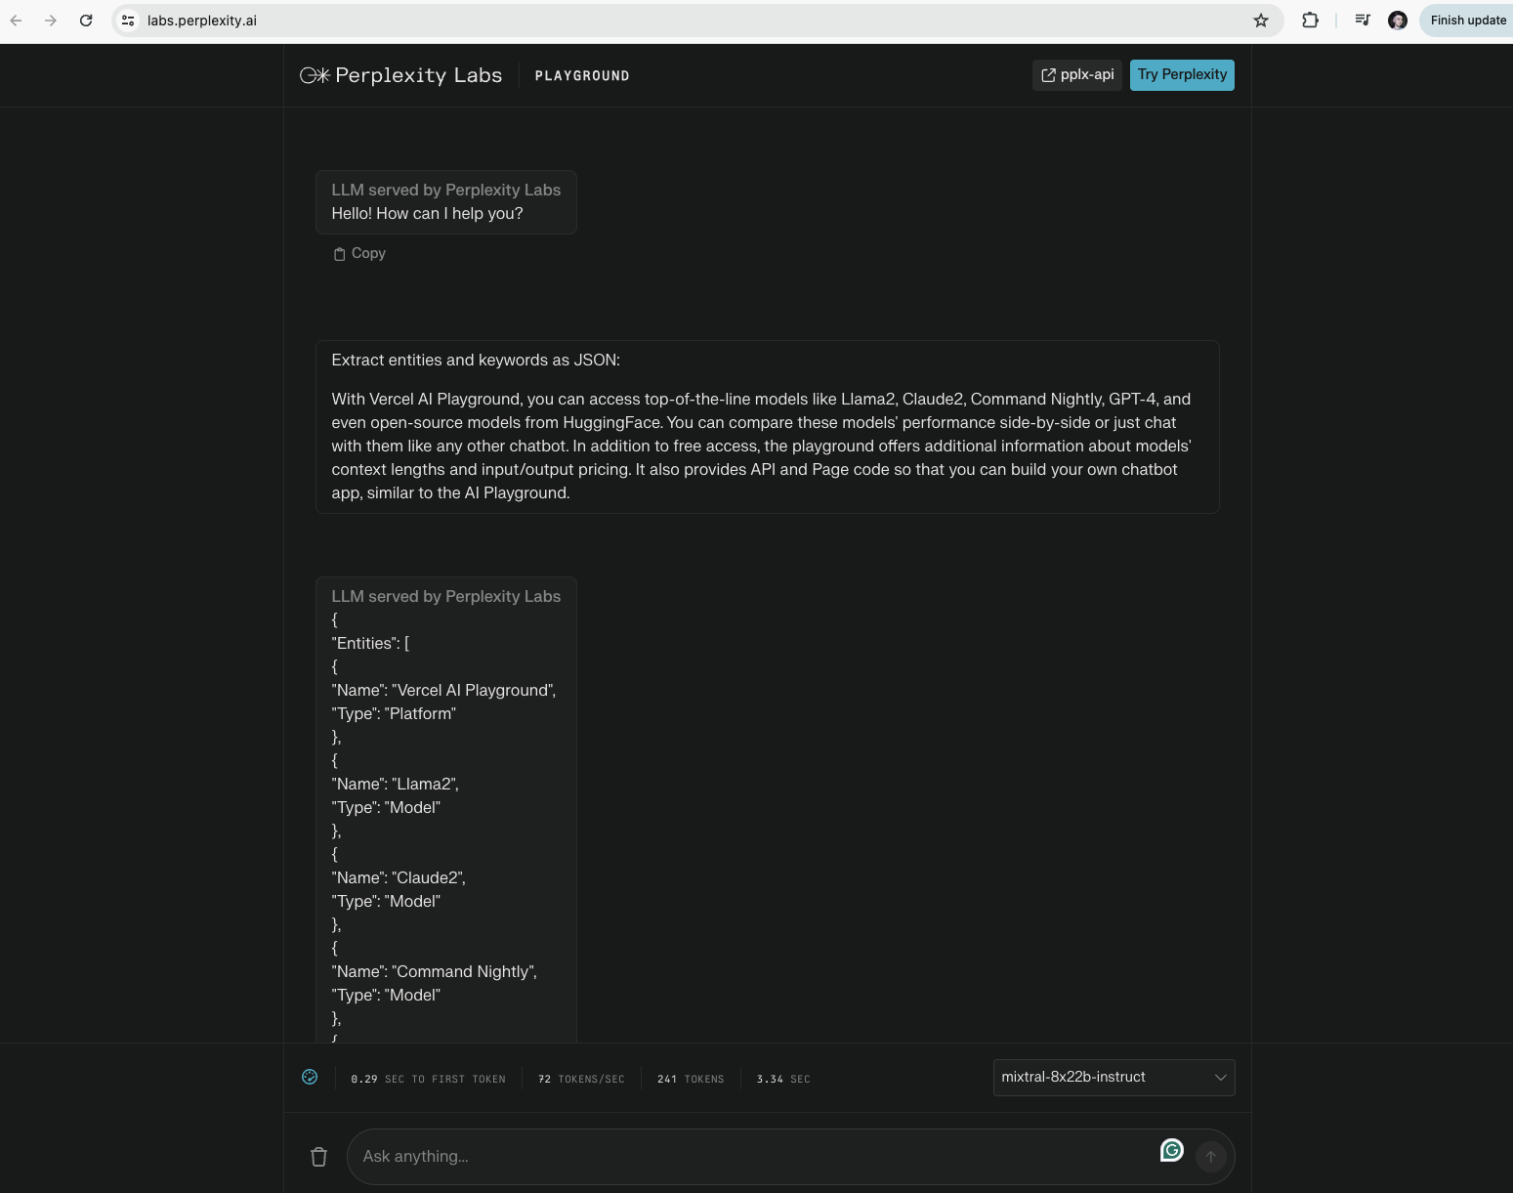View site information icon in the address bar
The image size is (1513, 1193).
[x=128, y=21]
